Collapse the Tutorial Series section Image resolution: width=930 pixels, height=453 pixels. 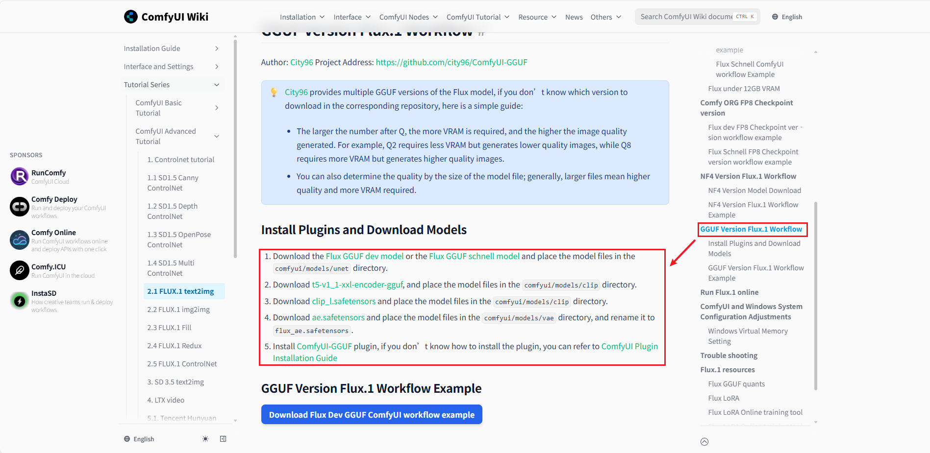(217, 85)
